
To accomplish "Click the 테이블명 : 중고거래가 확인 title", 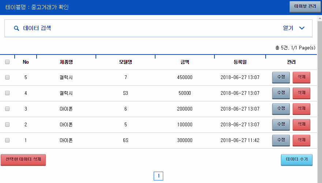I will pos(37,7).
